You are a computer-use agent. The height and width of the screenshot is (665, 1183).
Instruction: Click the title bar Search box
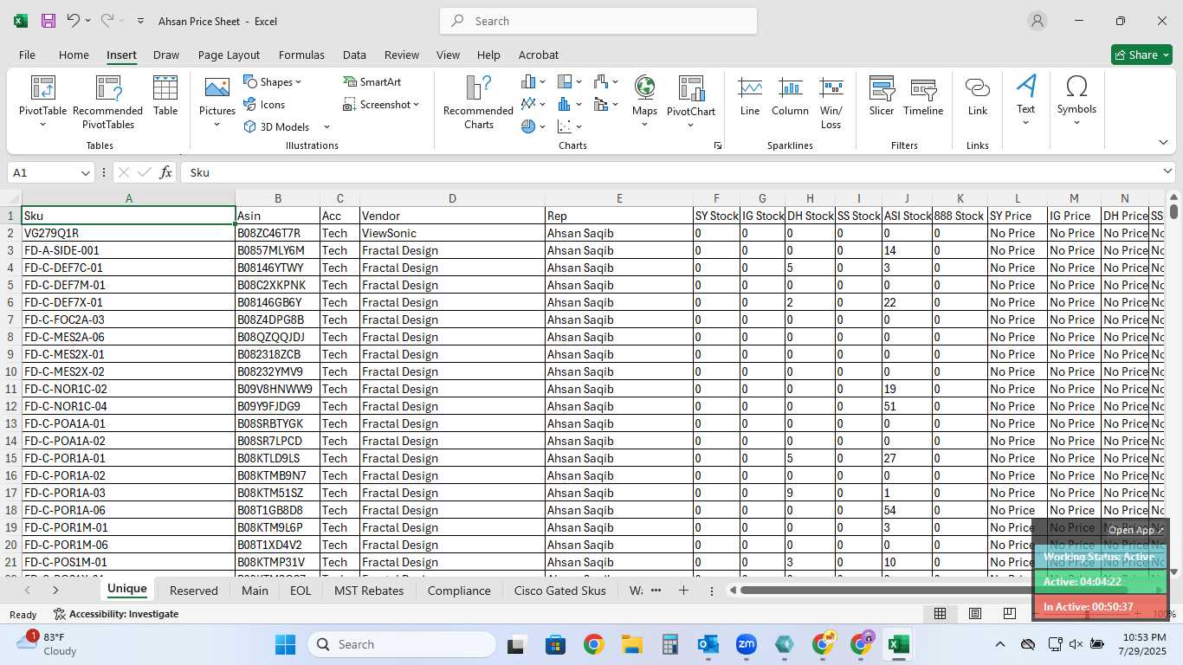pyautogui.click(x=598, y=21)
